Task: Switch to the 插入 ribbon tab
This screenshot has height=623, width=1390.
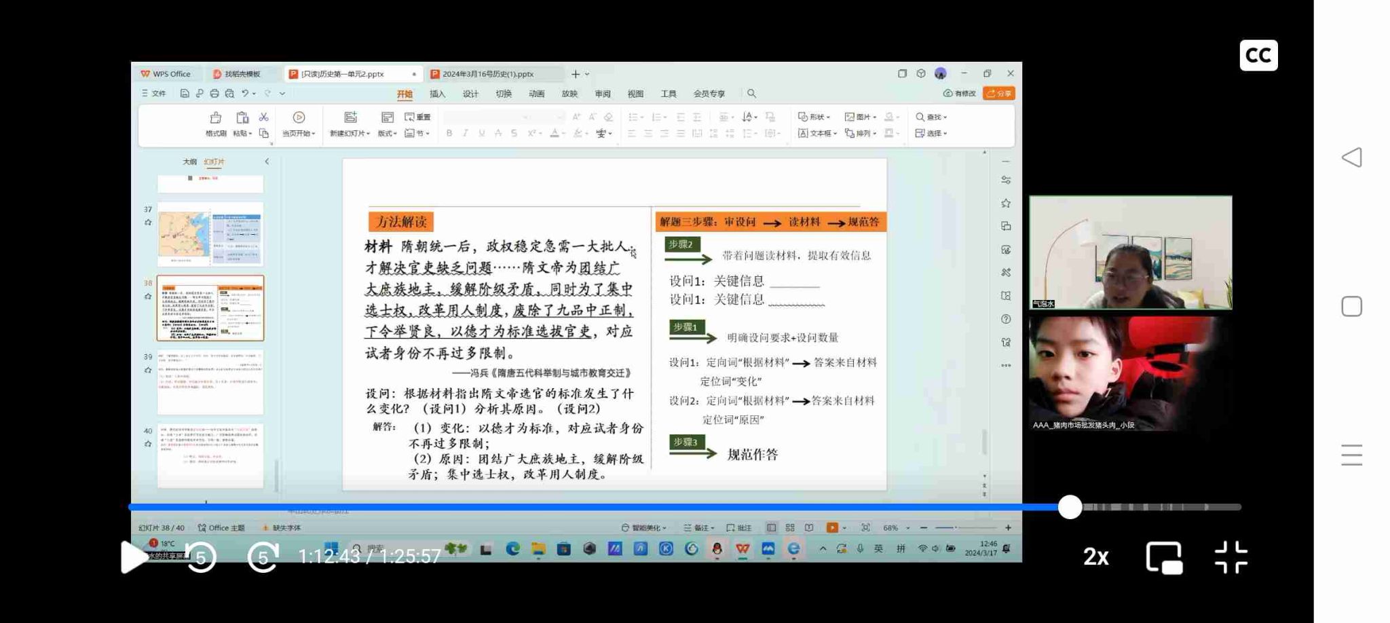Action: click(438, 94)
